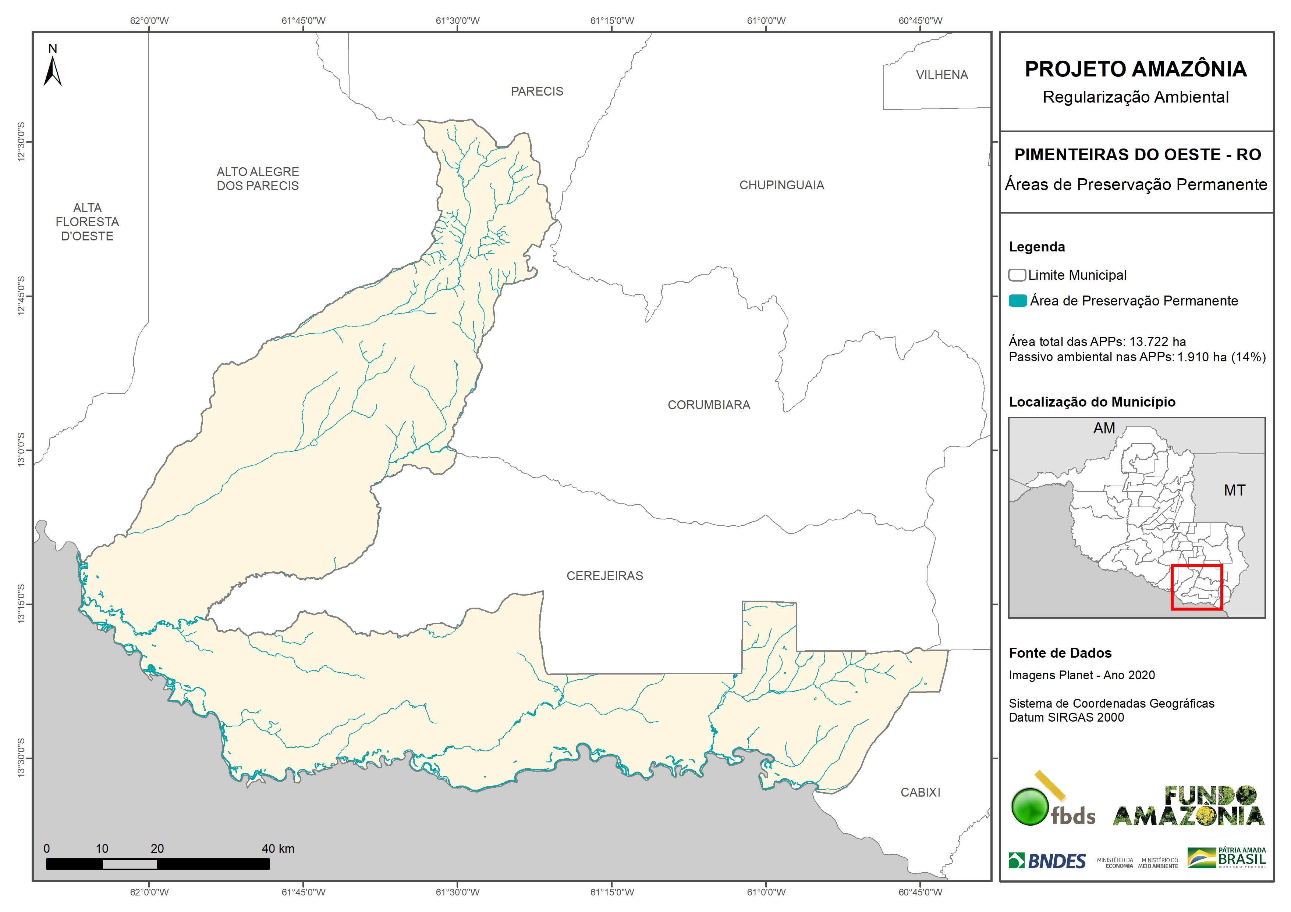This screenshot has width=1291, height=912.
Task: Click the MT state label in inset
Action: pos(1234,490)
